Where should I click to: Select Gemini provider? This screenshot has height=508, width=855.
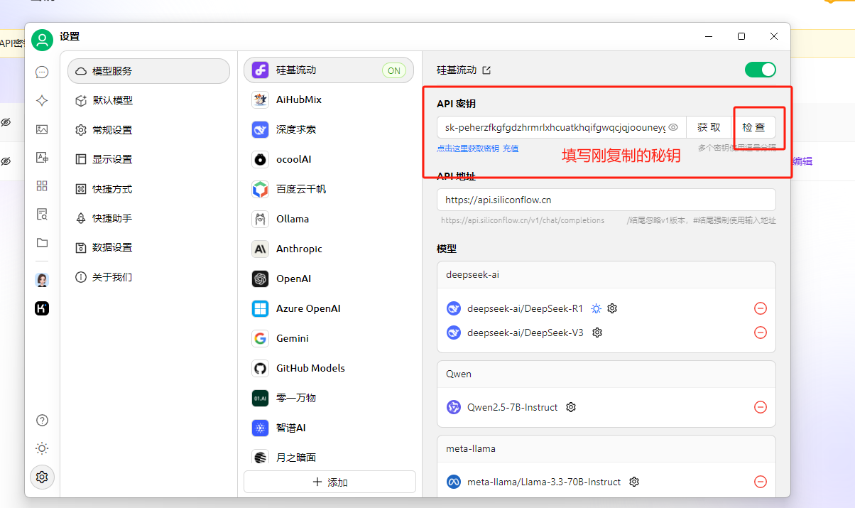329,338
